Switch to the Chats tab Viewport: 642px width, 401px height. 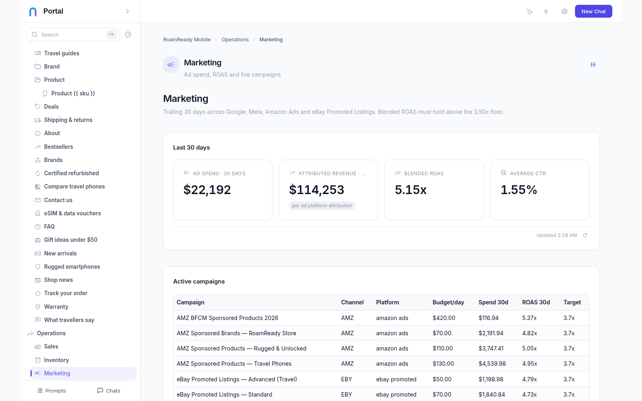point(109,391)
